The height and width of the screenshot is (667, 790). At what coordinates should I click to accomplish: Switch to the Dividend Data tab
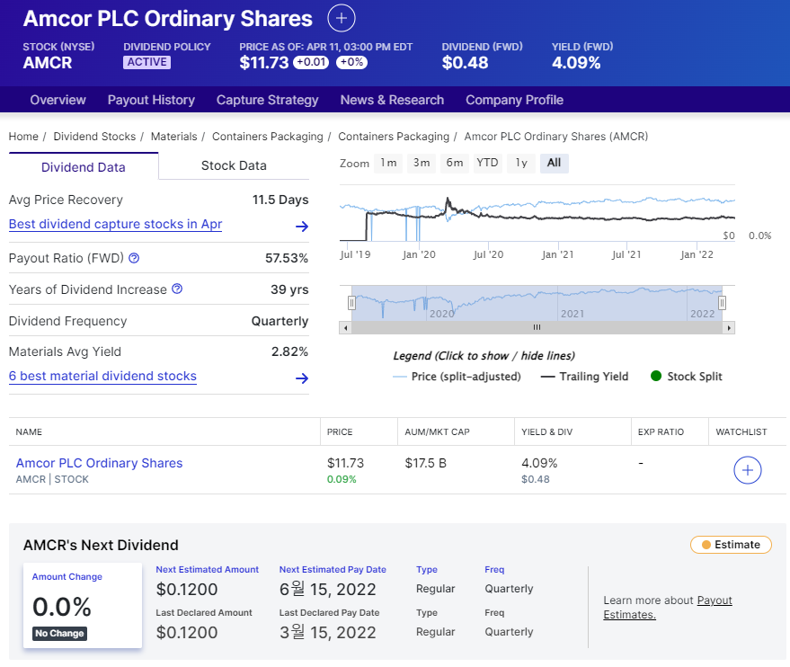[84, 167]
